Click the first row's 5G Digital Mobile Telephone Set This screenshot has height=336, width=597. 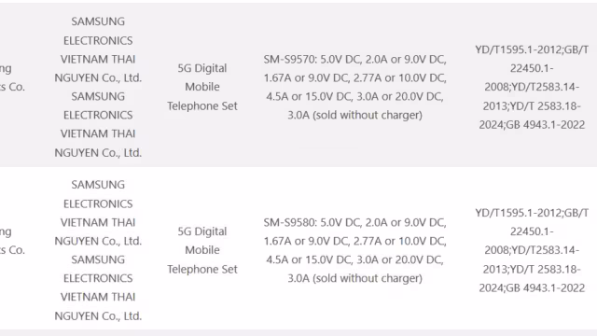coord(202,87)
